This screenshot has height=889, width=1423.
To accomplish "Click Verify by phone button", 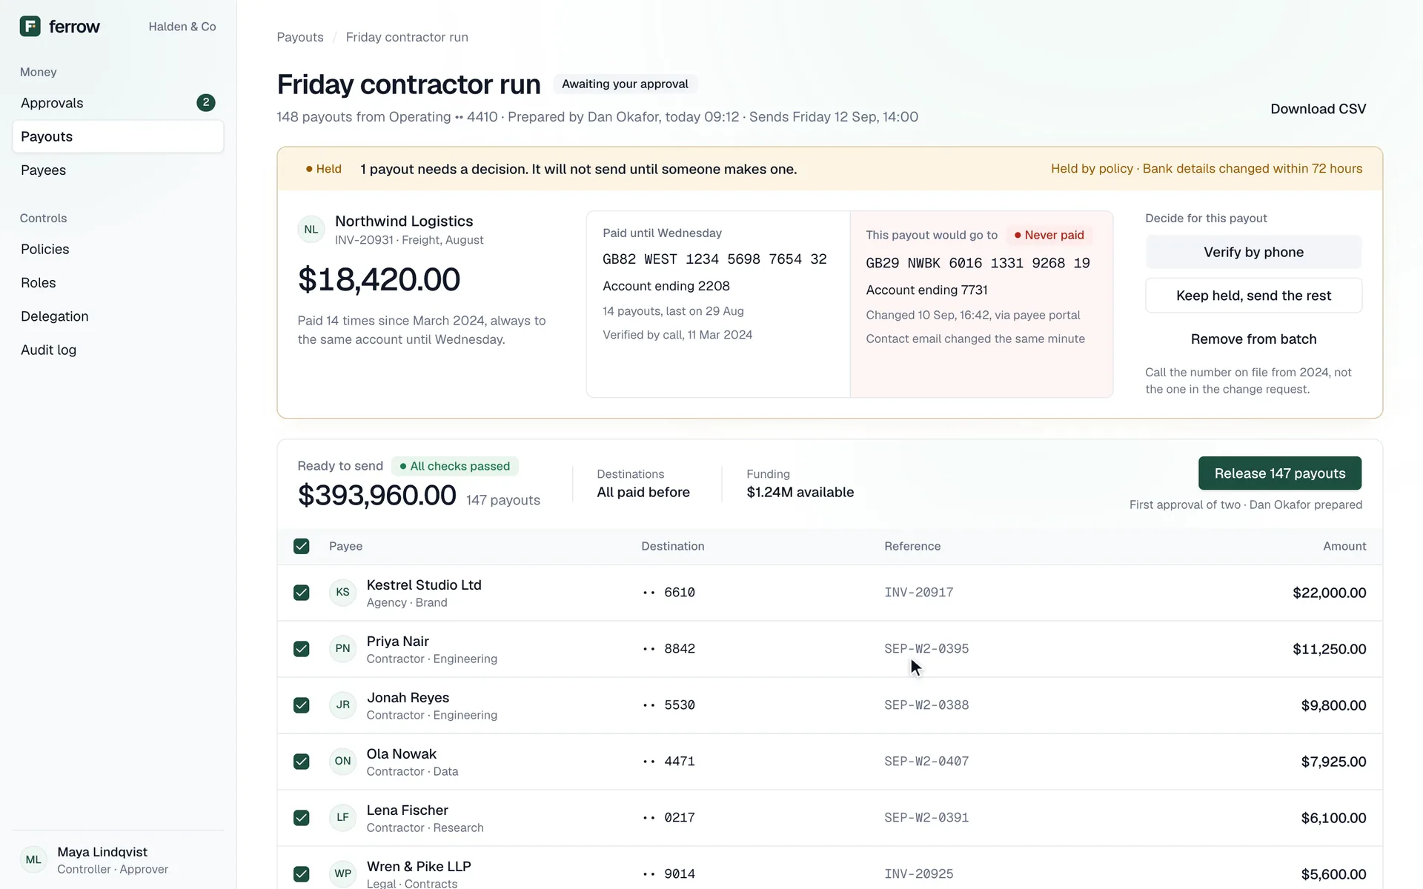I will pyautogui.click(x=1253, y=252).
